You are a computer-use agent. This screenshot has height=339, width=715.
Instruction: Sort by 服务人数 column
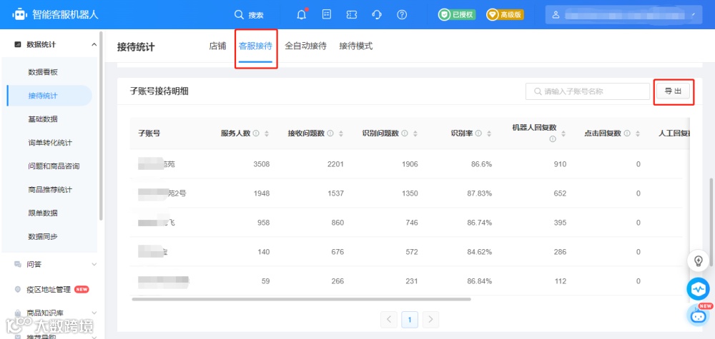tap(267, 133)
